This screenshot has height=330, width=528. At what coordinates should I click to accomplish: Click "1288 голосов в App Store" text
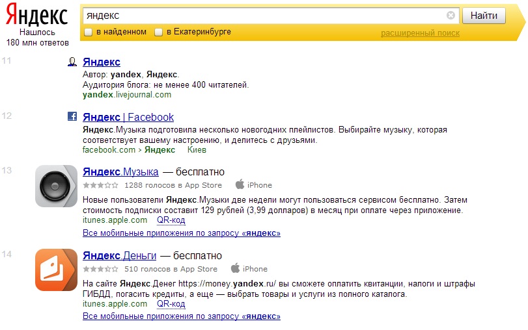coord(173,185)
